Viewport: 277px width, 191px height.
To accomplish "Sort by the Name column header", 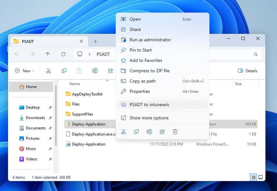I will click(x=75, y=84).
